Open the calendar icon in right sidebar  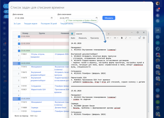coord(158,37)
